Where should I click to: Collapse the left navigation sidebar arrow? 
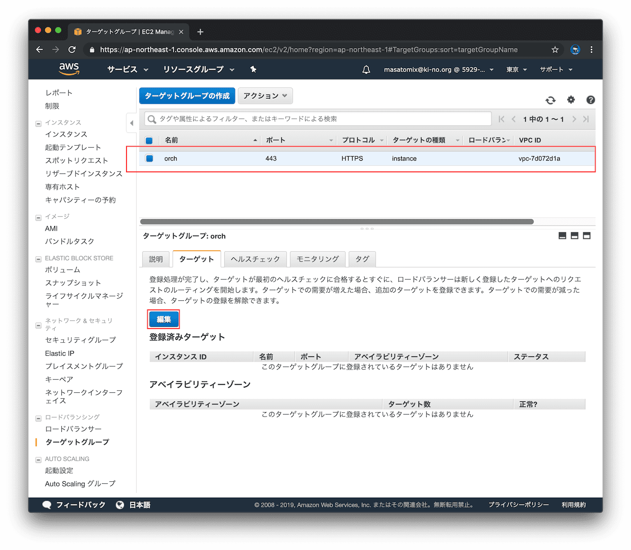[132, 123]
